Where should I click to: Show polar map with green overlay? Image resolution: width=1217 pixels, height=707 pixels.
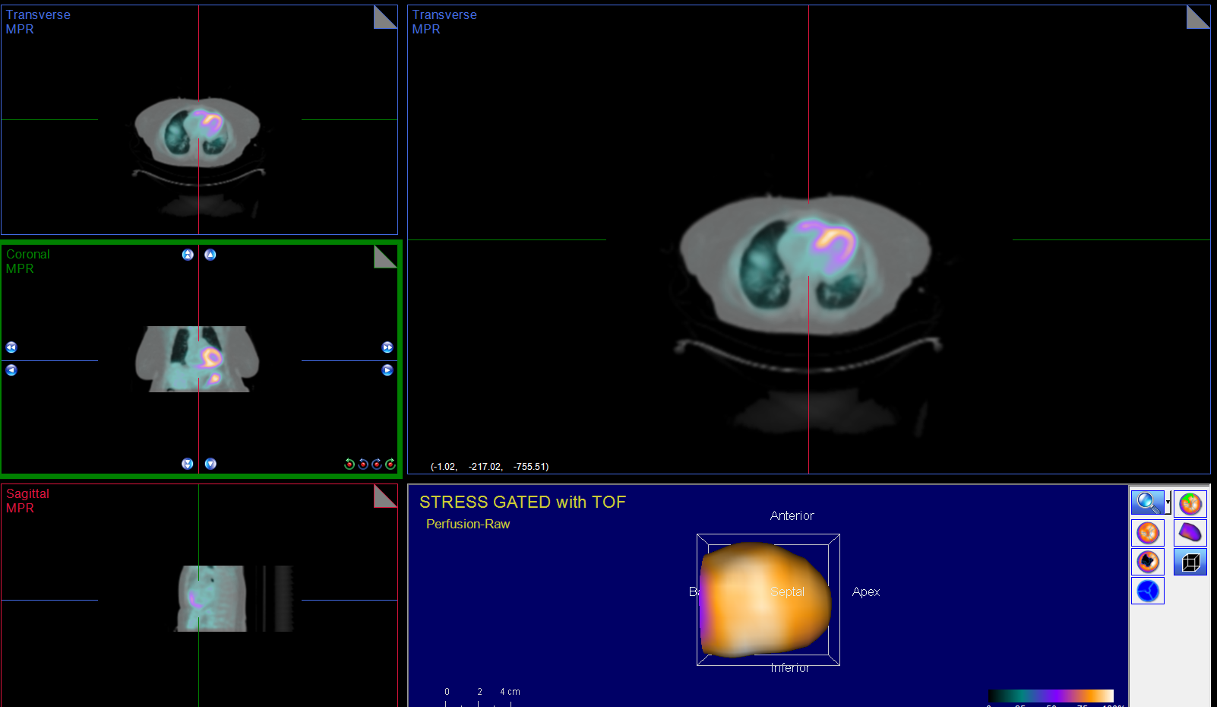(x=1190, y=503)
